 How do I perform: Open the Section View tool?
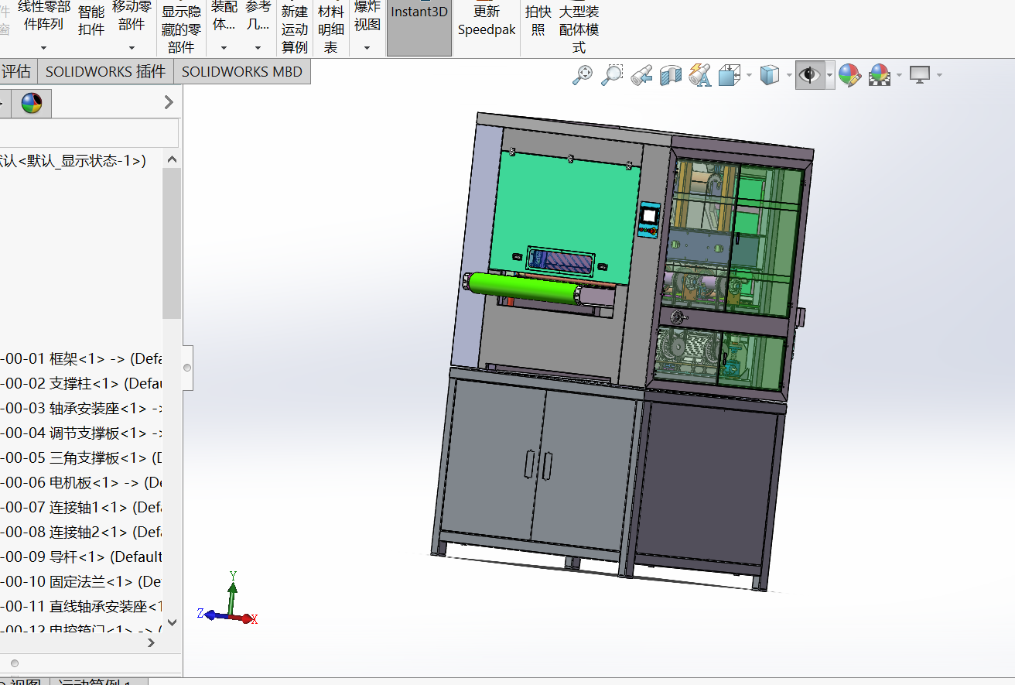[x=670, y=75]
